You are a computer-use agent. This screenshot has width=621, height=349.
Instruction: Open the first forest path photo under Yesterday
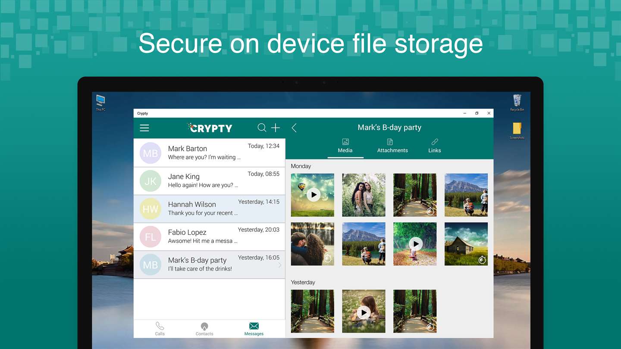pos(313,311)
